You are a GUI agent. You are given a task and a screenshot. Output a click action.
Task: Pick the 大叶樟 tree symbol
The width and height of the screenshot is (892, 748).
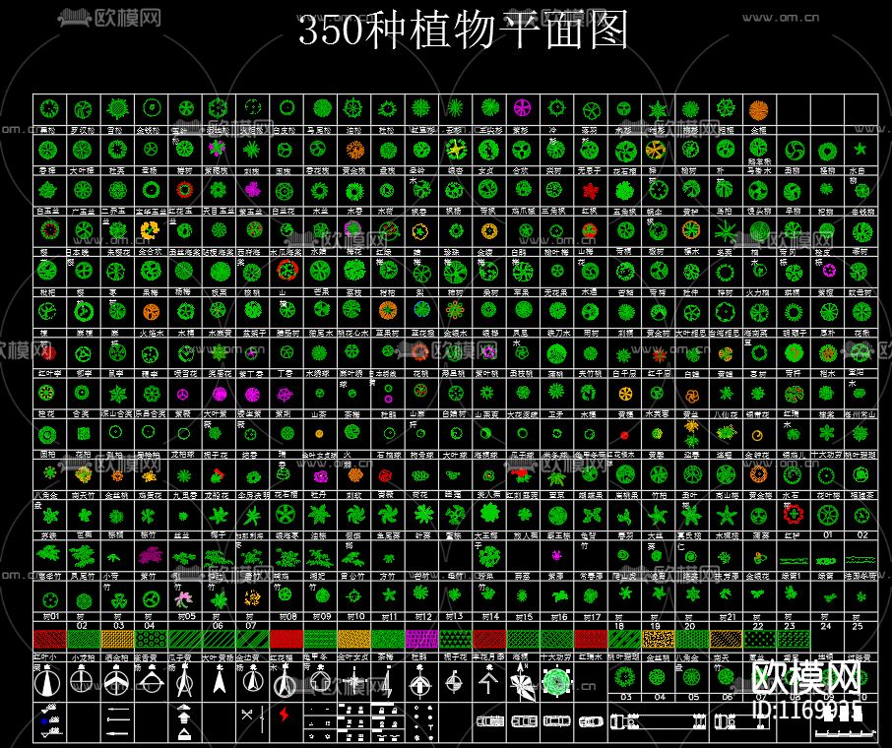click(x=83, y=151)
